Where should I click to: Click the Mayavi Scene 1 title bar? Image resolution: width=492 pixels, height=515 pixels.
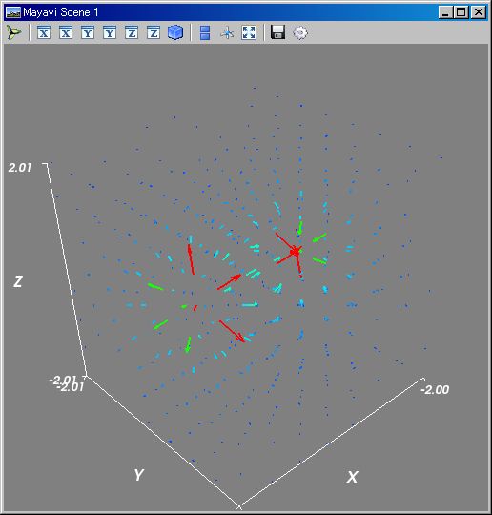click(230, 12)
